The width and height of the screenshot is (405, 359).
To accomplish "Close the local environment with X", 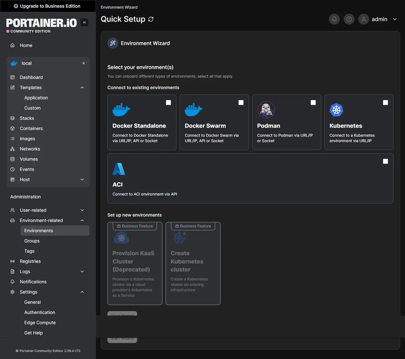I will coord(84,63).
